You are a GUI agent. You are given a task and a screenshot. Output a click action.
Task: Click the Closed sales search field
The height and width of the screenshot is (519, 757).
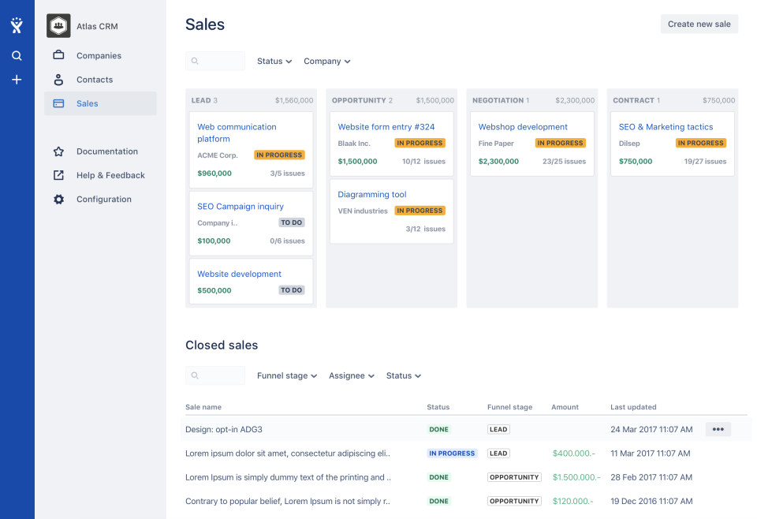click(x=214, y=375)
